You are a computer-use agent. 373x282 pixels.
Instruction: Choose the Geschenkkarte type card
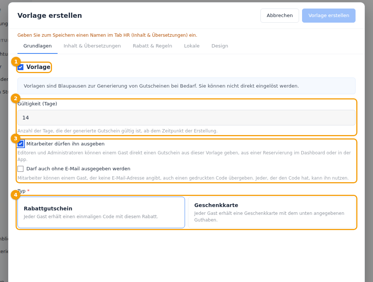(x=272, y=212)
